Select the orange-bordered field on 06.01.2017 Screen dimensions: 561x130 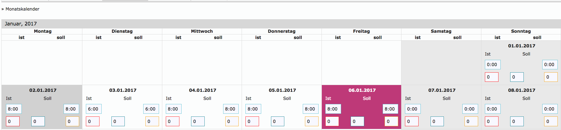[x=391, y=121]
